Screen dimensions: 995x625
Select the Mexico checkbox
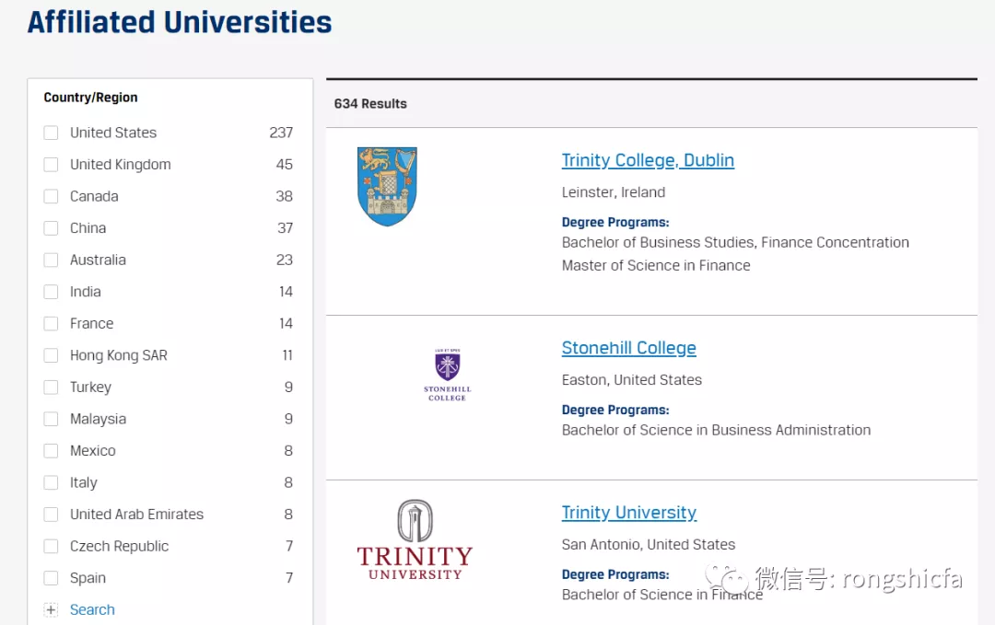(x=51, y=451)
